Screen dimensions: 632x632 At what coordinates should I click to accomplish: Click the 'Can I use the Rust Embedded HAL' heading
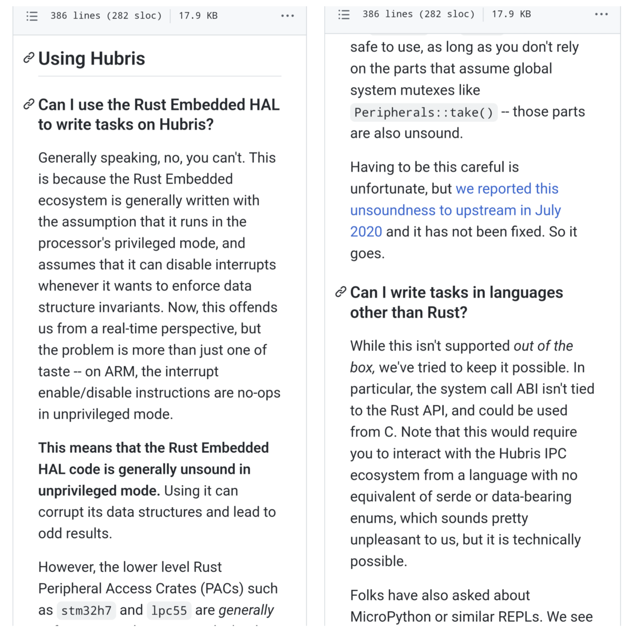click(x=158, y=114)
